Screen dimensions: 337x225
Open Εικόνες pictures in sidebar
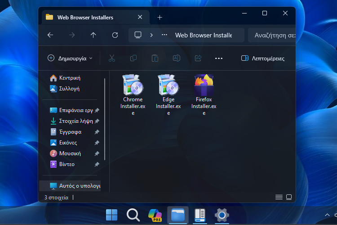click(x=70, y=143)
